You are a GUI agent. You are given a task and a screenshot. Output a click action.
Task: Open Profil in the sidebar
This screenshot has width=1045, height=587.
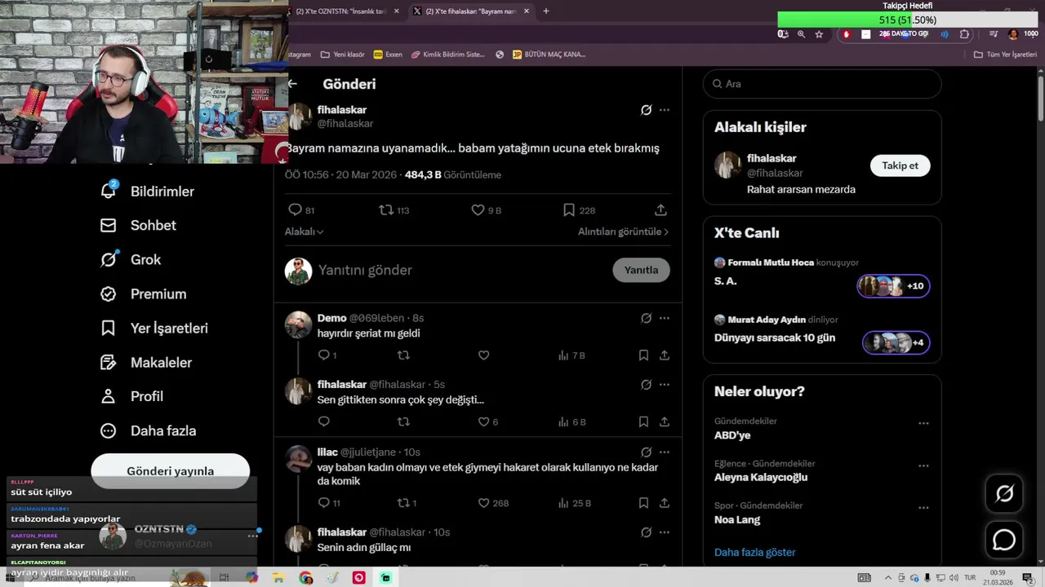pos(131,396)
